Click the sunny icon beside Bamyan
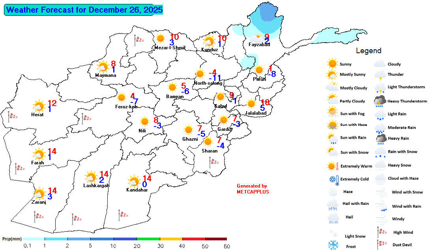This screenshot has height=251, width=434. coord(172,87)
